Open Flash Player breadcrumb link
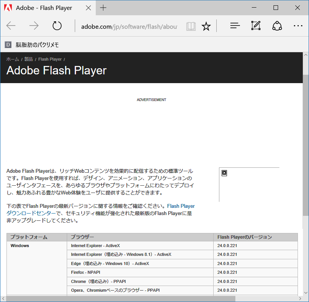The height and width of the screenshot is (302, 309). [x=50, y=59]
